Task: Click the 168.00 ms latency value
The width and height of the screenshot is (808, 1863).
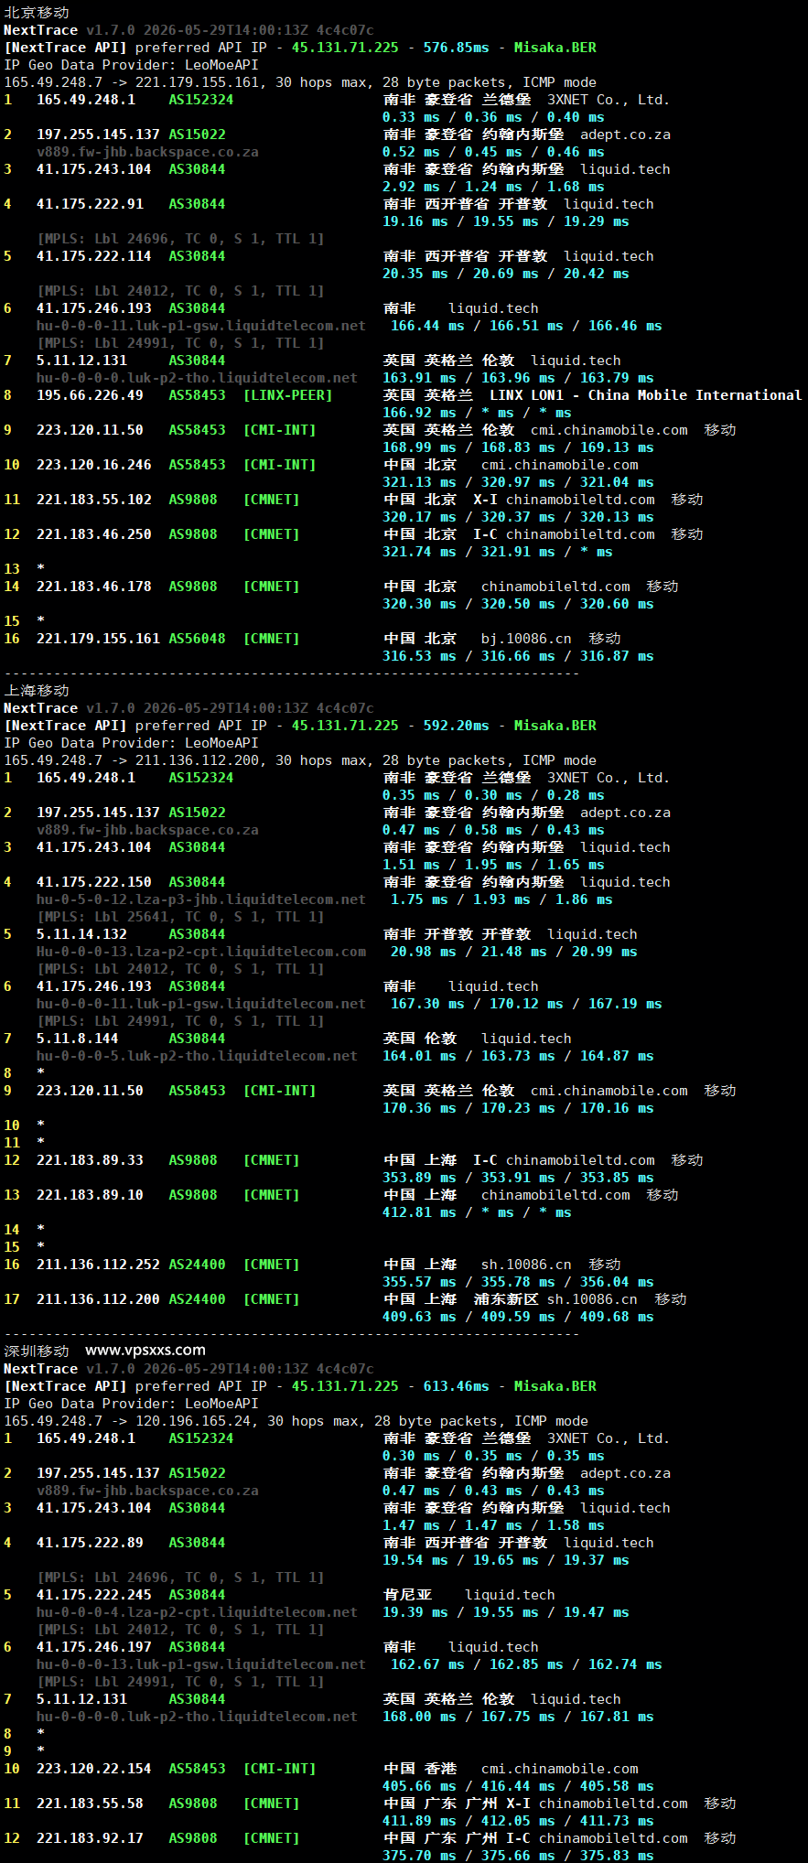Action: 419,1717
